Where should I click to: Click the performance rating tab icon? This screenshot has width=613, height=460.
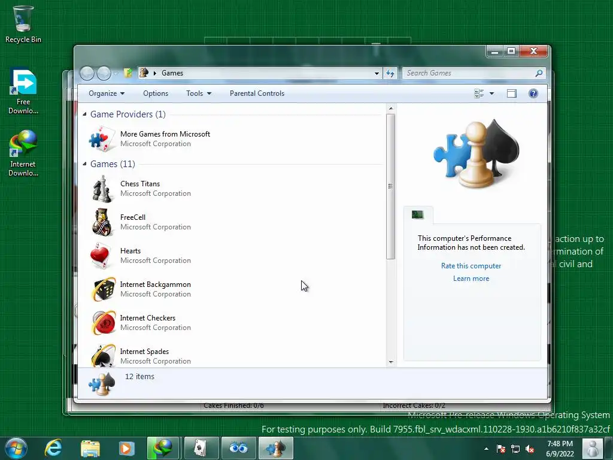[417, 214]
